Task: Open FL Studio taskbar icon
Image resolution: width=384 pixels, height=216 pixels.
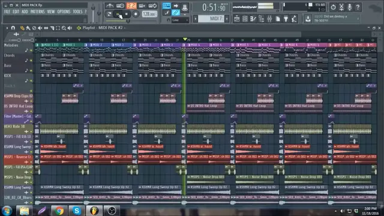Action: 94,211
